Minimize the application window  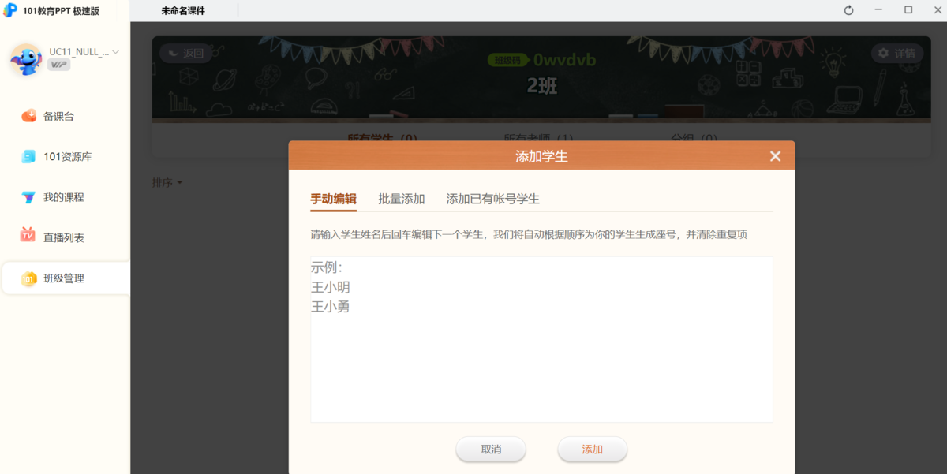tap(878, 10)
